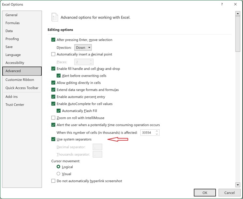Image resolution: width=243 pixels, height=199 pixels.
Task: Click the document icon beside Advanced options heading
Action: (x=54, y=17)
